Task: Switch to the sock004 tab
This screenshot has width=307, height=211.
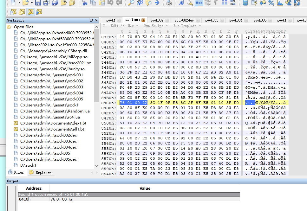Action: point(236,20)
